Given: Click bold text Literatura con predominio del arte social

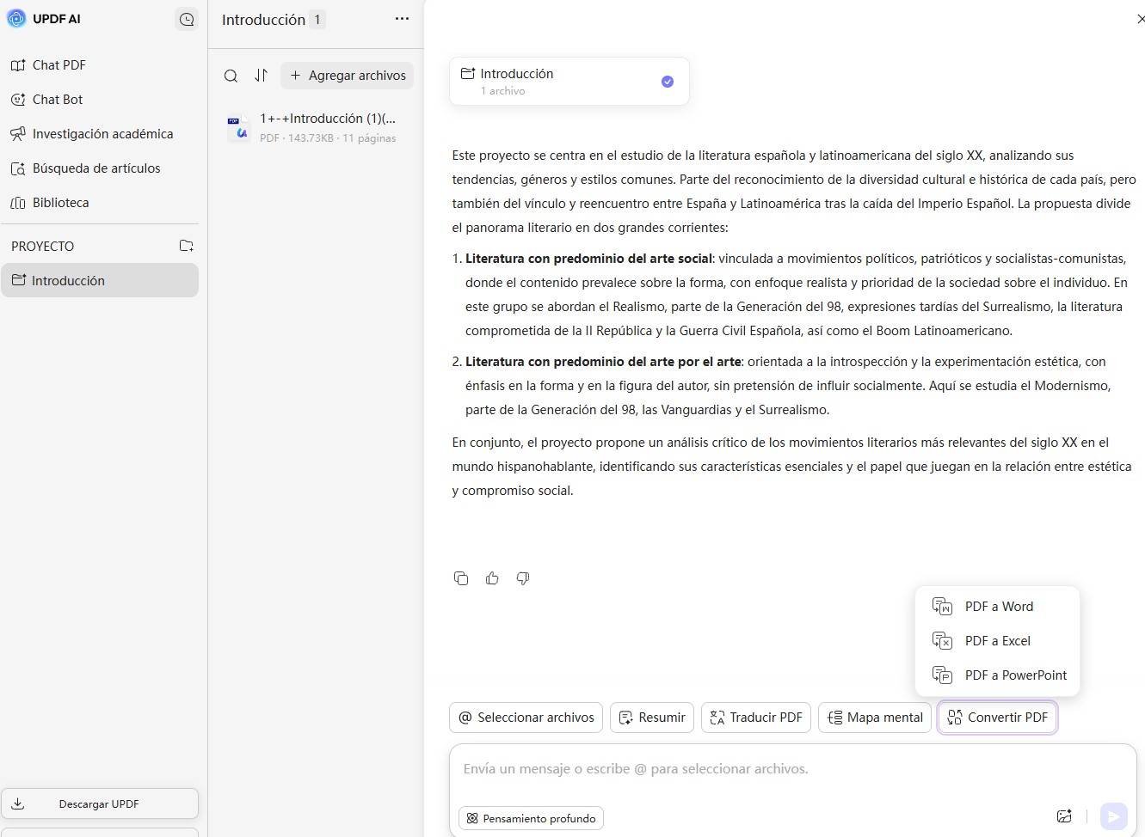Looking at the screenshot, I should pyautogui.click(x=589, y=259).
